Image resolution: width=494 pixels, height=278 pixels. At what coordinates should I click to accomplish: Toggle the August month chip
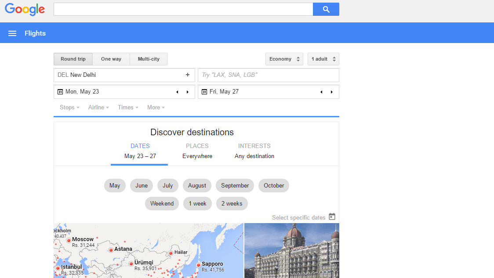coord(197,185)
